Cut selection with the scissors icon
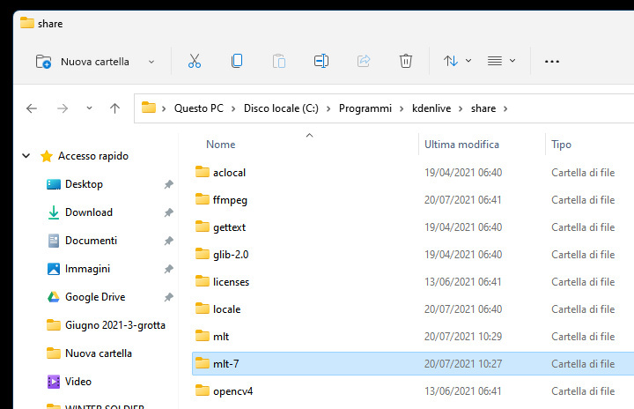This screenshot has width=634, height=409. pos(195,61)
